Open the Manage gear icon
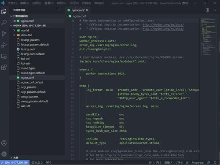This screenshot has height=165, width=220. click(x=4, y=154)
